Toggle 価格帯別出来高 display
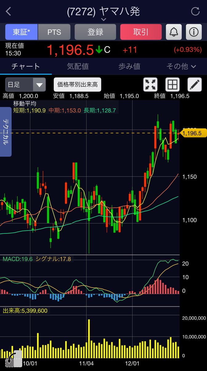Viewport: 207px width, 371px height. tap(77, 84)
